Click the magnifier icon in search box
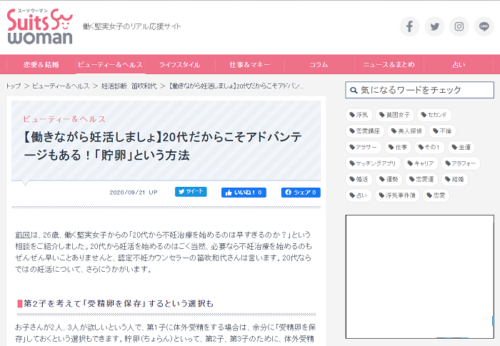This screenshot has height=346, width=500. pos(354,91)
